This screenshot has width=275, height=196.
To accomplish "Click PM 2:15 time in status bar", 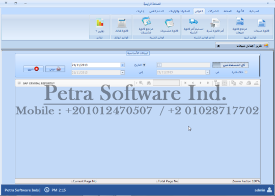I will click(59, 190).
